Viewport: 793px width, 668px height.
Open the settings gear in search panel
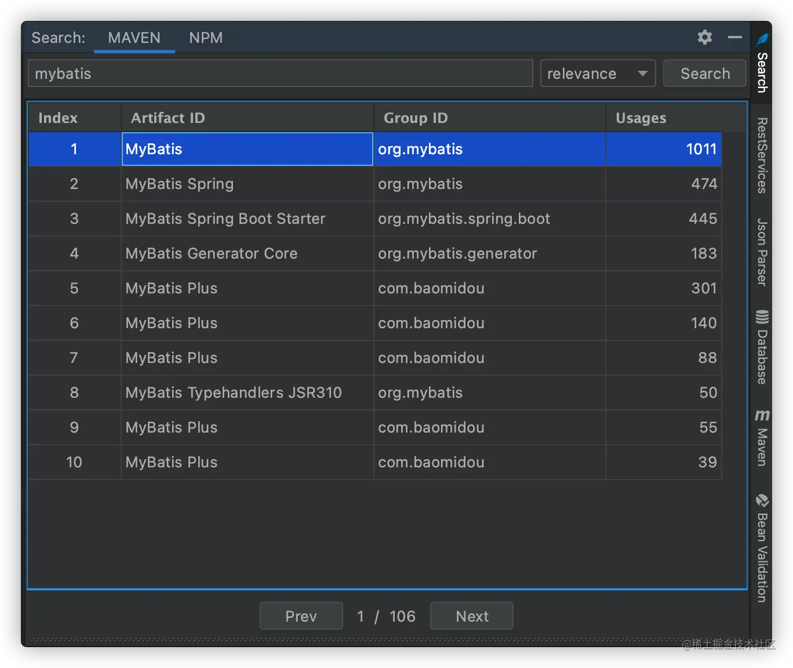pyautogui.click(x=704, y=37)
